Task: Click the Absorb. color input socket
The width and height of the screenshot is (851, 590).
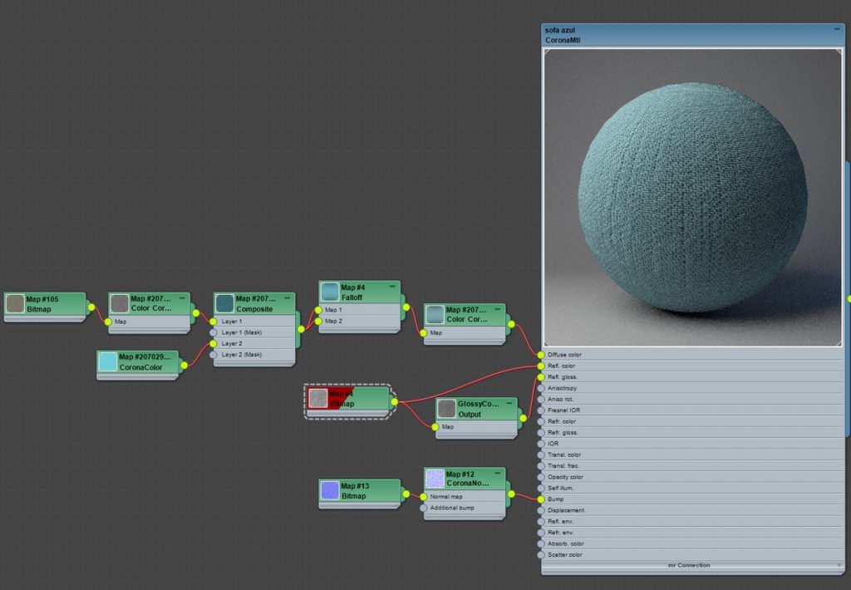Action: point(540,543)
